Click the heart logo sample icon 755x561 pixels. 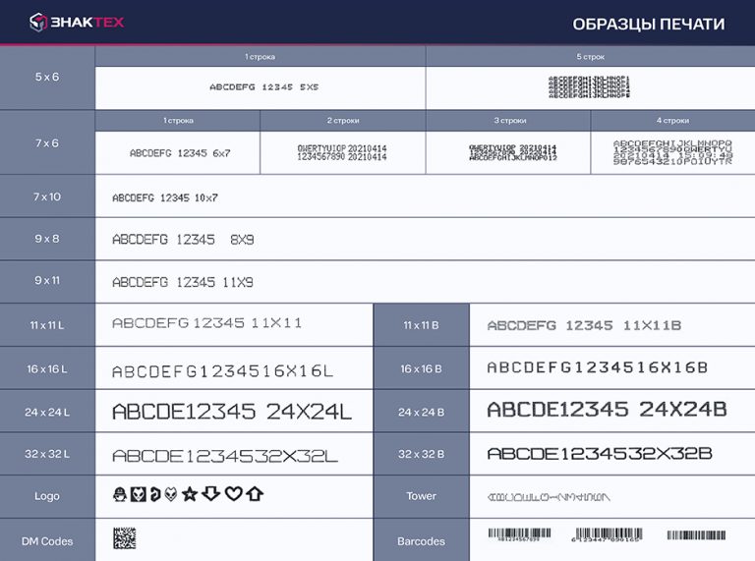pyautogui.click(x=234, y=493)
